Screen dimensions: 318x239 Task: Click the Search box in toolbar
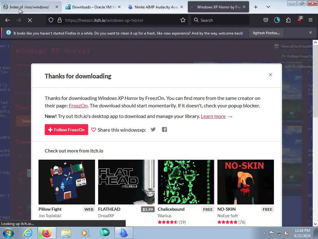[220, 20]
